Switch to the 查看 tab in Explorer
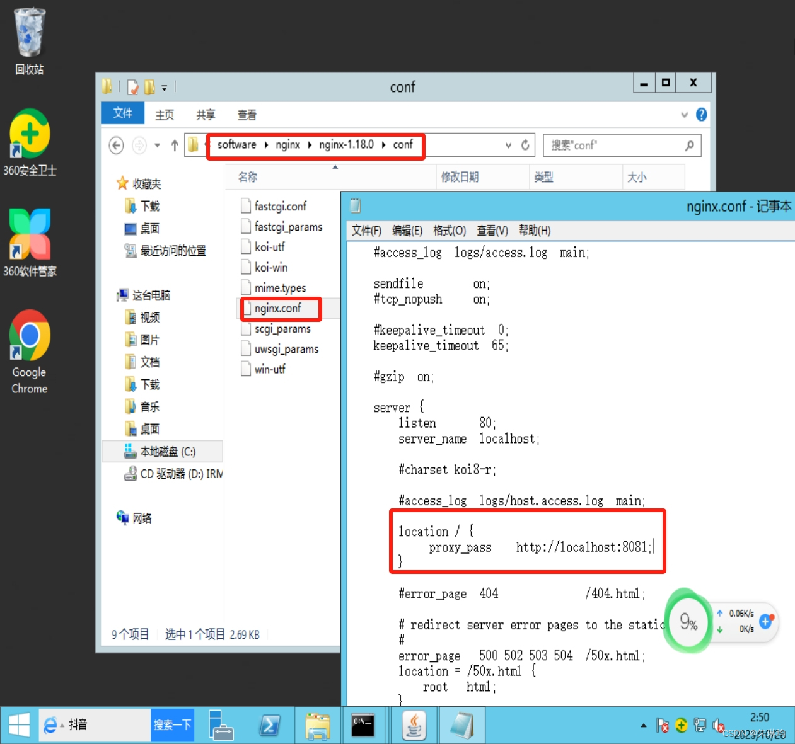The height and width of the screenshot is (744, 795). click(x=247, y=114)
